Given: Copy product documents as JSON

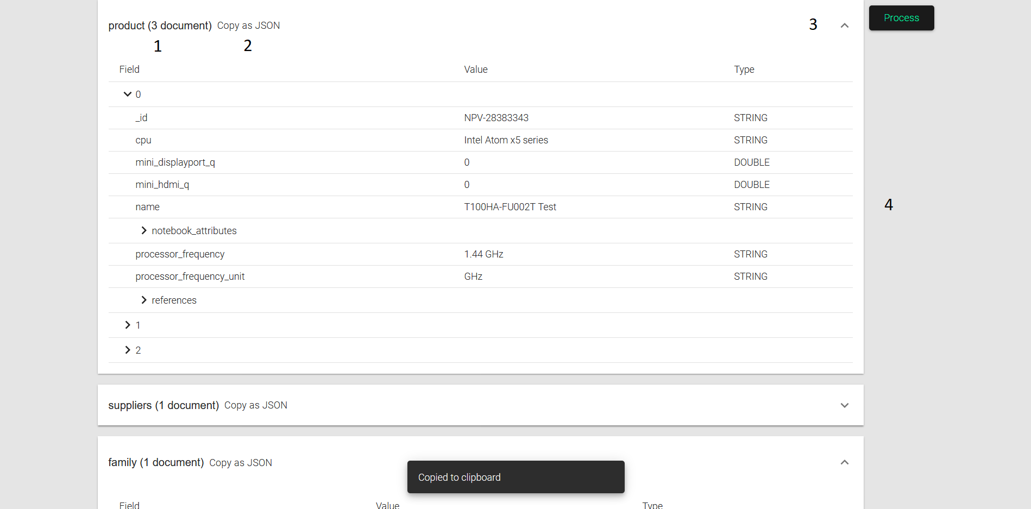Looking at the screenshot, I should tap(248, 26).
